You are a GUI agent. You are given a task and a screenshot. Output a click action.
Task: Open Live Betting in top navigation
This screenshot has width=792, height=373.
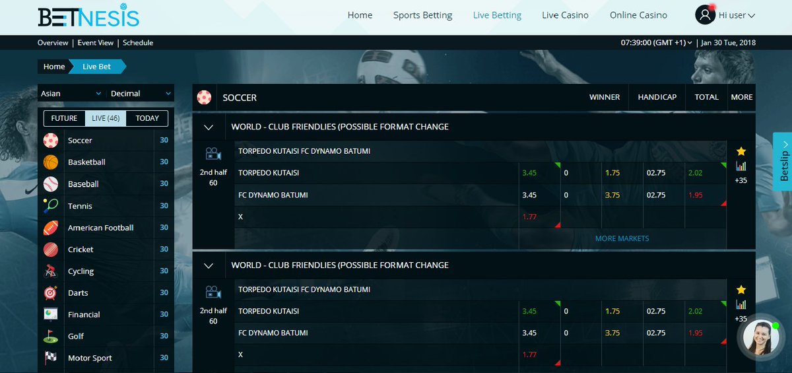pyautogui.click(x=497, y=15)
